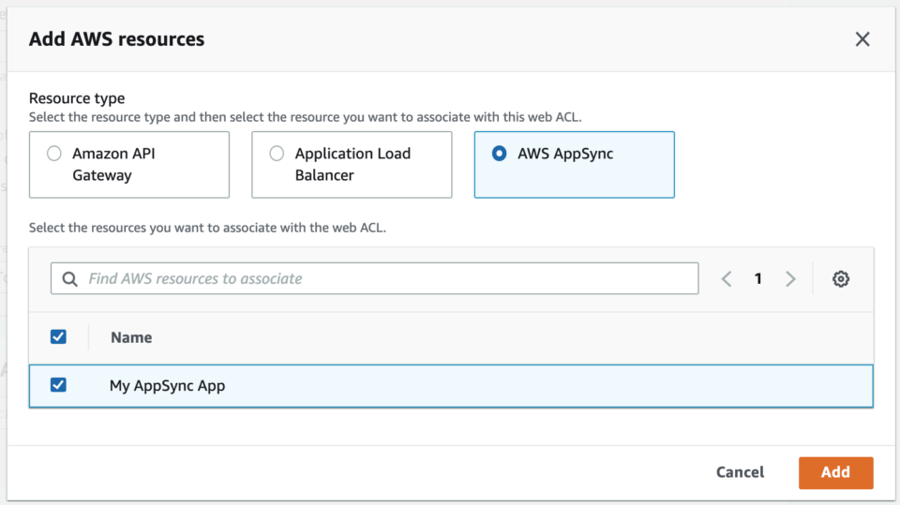
Task: Click page number 1 in pagination
Action: pos(757,279)
